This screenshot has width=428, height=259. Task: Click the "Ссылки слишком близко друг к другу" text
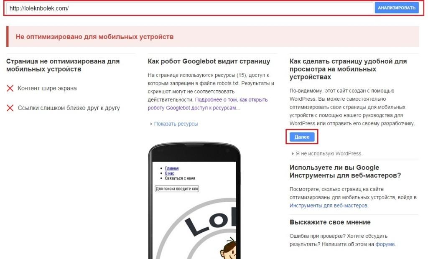69,108
